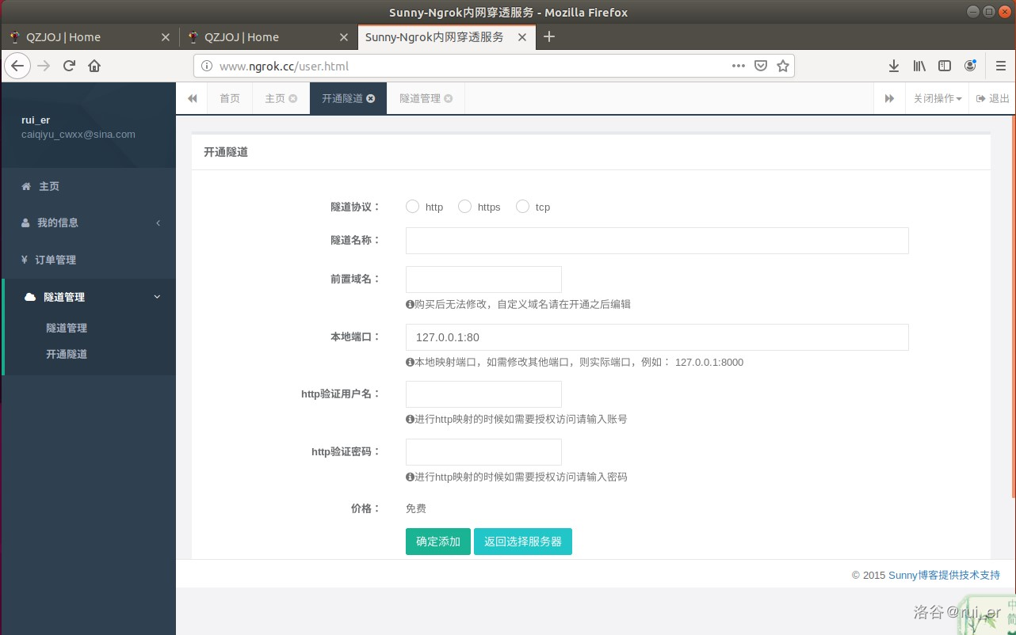Screen dimensions: 1016x635
Task: Open a new browser tab
Action: click(x=549, y=36)
